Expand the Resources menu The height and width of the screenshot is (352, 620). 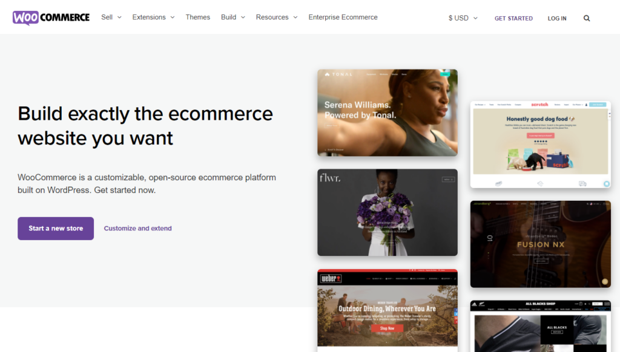(x=276, y=18)
